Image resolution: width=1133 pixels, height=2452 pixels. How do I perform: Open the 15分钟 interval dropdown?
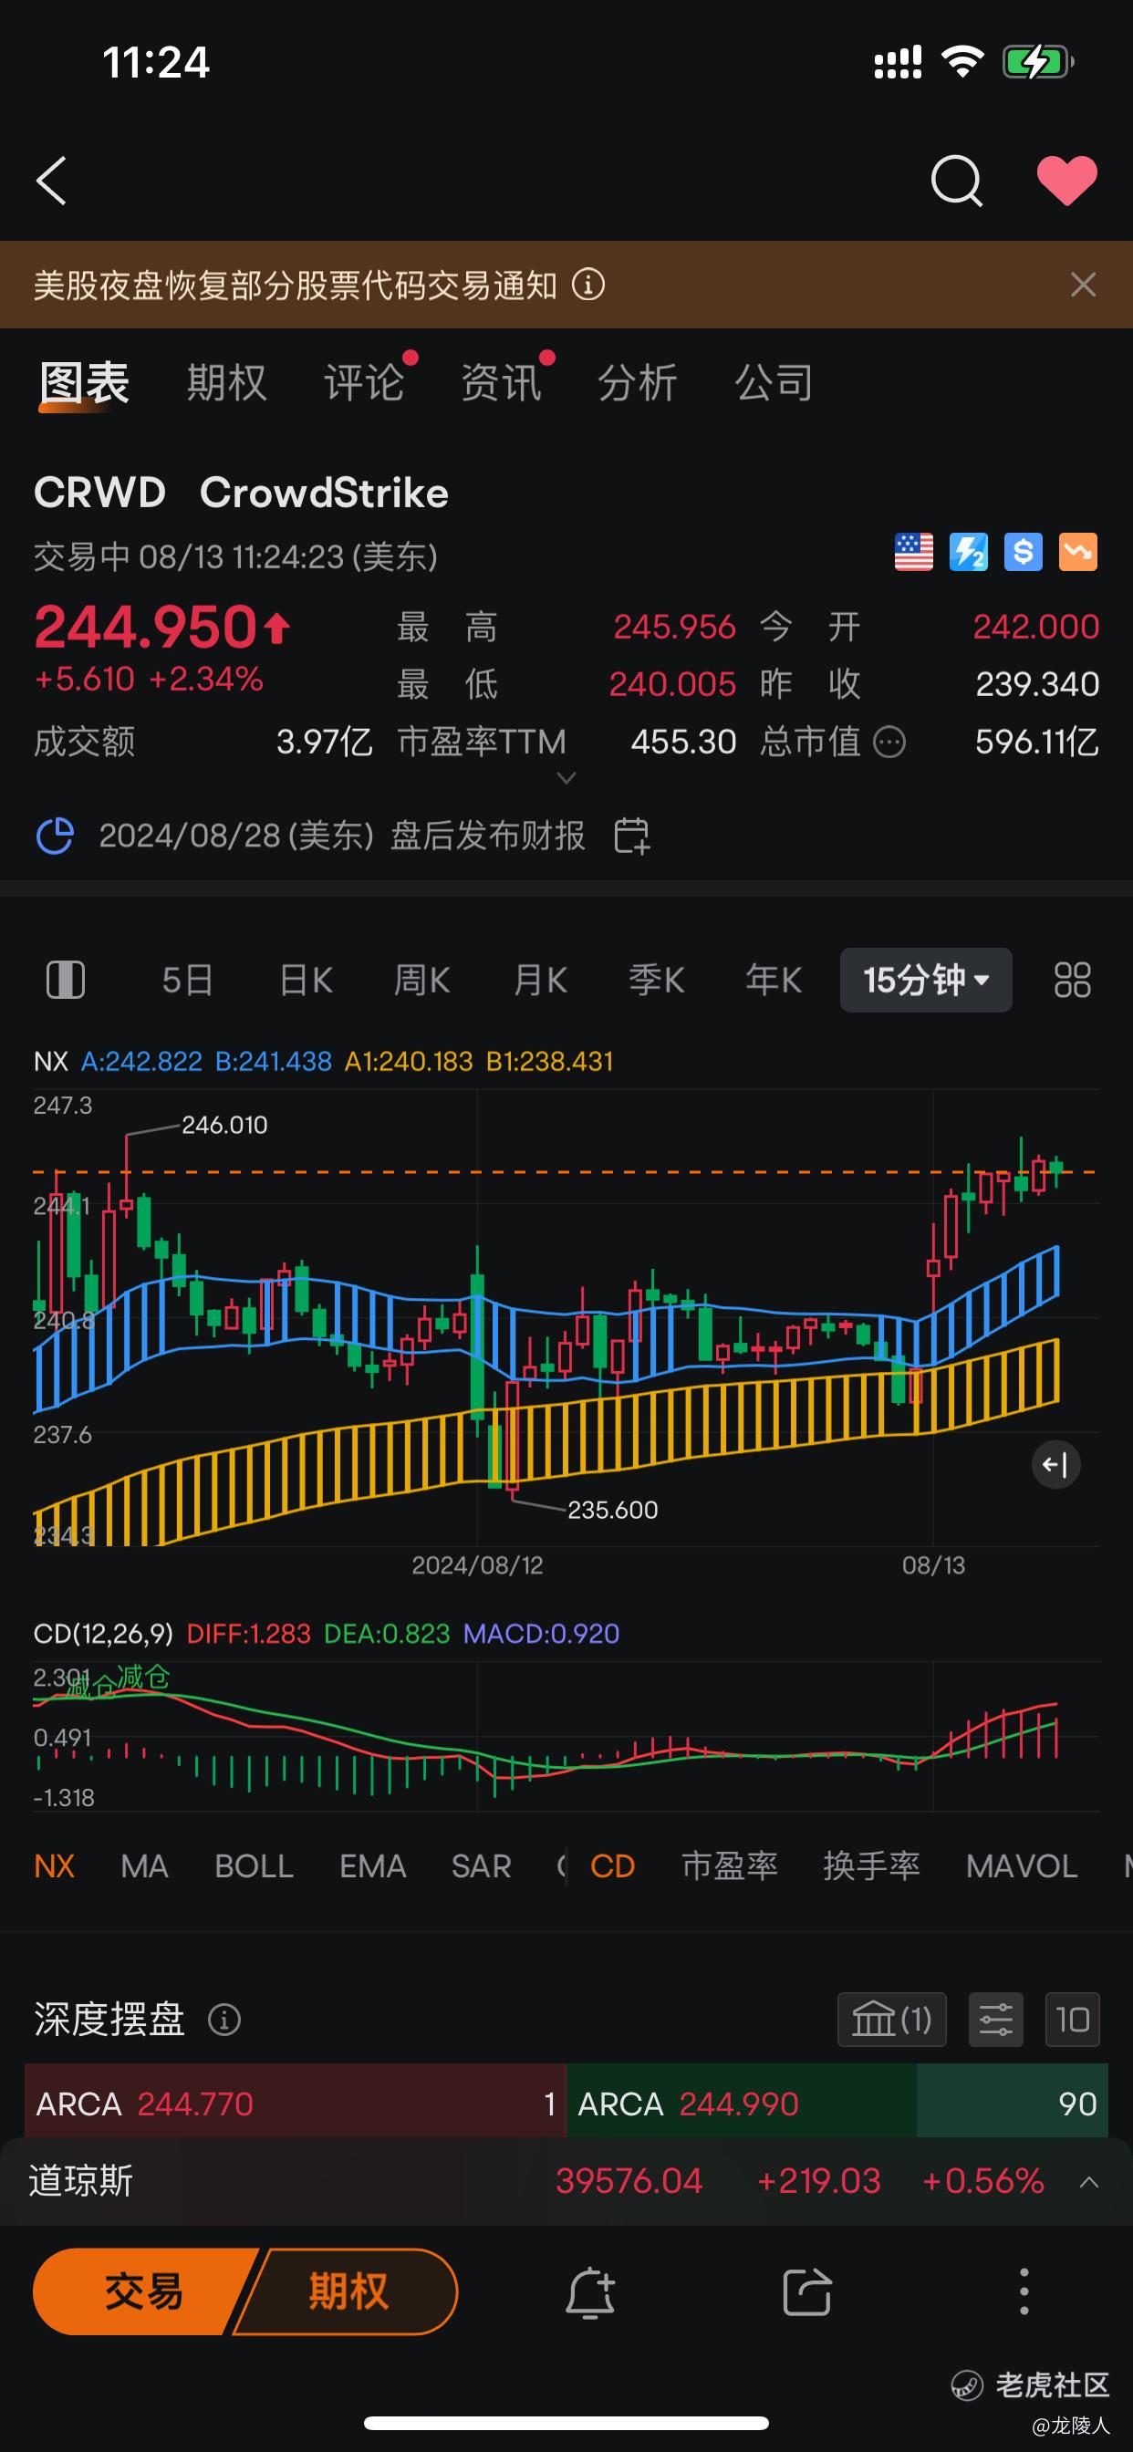(x=925, y=980)
